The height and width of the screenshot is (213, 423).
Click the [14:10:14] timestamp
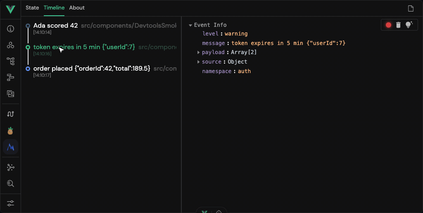tap(43, 32)
